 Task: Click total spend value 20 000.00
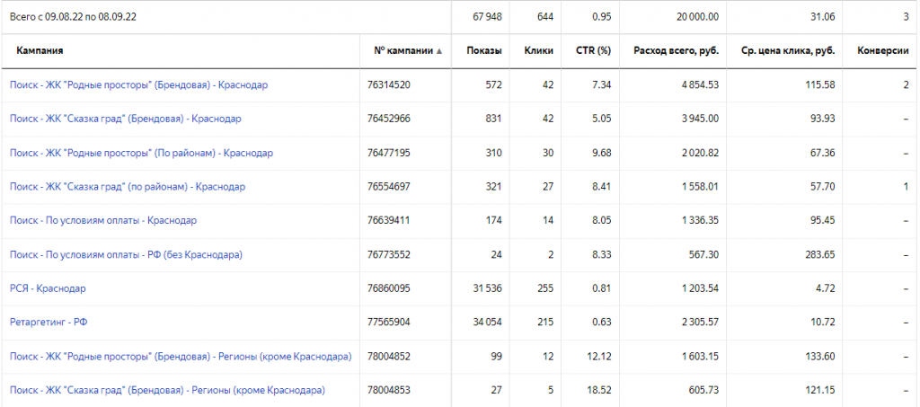pos(697,16)
